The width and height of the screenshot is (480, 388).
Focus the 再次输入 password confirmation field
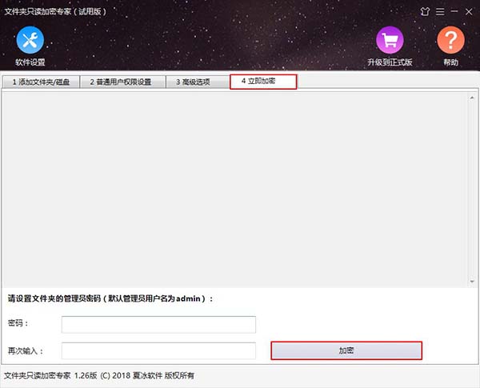point(158,350)
